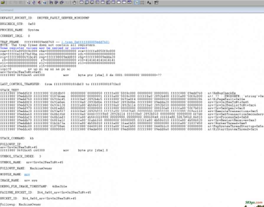264x207 pixels.
Task: Open the Font settings icon
Action: tap(149, 3)
